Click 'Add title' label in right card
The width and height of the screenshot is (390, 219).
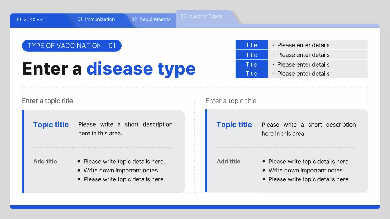tap(229, 162)
